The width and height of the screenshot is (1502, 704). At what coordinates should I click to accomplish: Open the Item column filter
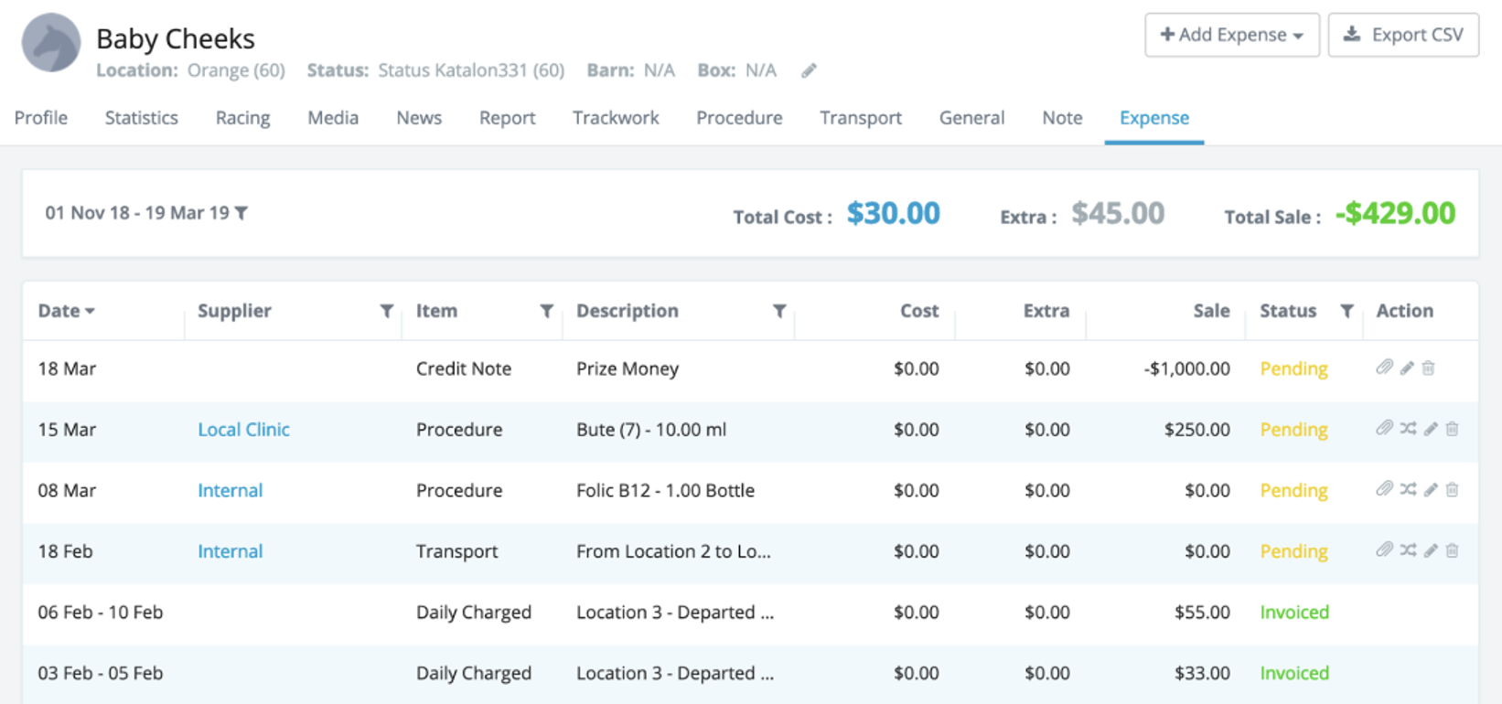pos(546,311)
